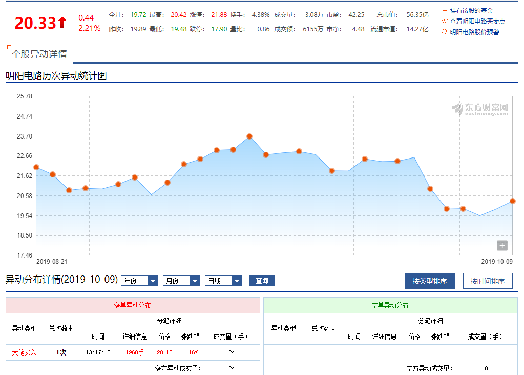Open the 持有该股的基金 link
Image resolution: width=524 pixels, height=375 pixels.
[471, 11]
